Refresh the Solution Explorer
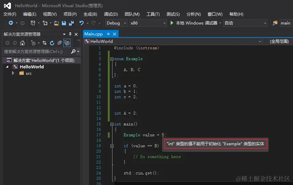Image resolution: width=293 pixels, height=185 pixels. click(52, 43)
